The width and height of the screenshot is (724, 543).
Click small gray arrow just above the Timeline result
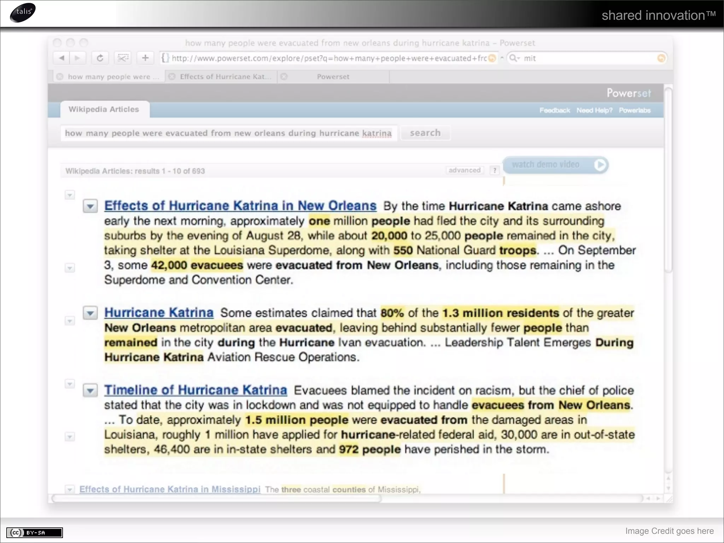coord(70,384)
